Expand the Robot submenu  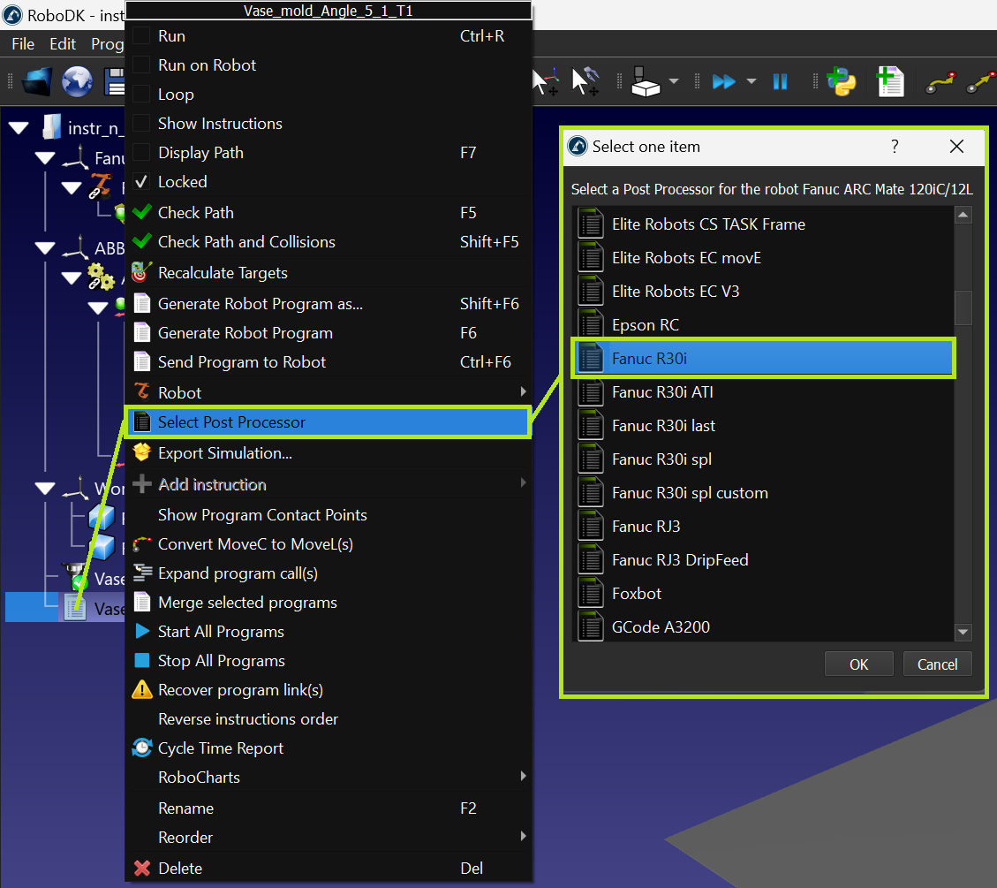coord(329,393)
